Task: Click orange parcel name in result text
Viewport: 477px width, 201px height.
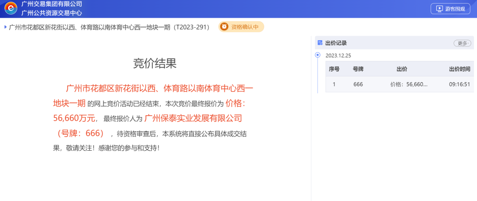Action: (x=153, y=96)
